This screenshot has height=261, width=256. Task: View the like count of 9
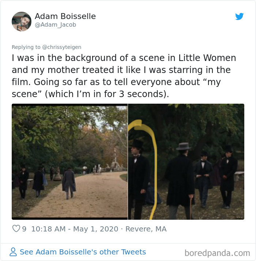click(24, 229)
